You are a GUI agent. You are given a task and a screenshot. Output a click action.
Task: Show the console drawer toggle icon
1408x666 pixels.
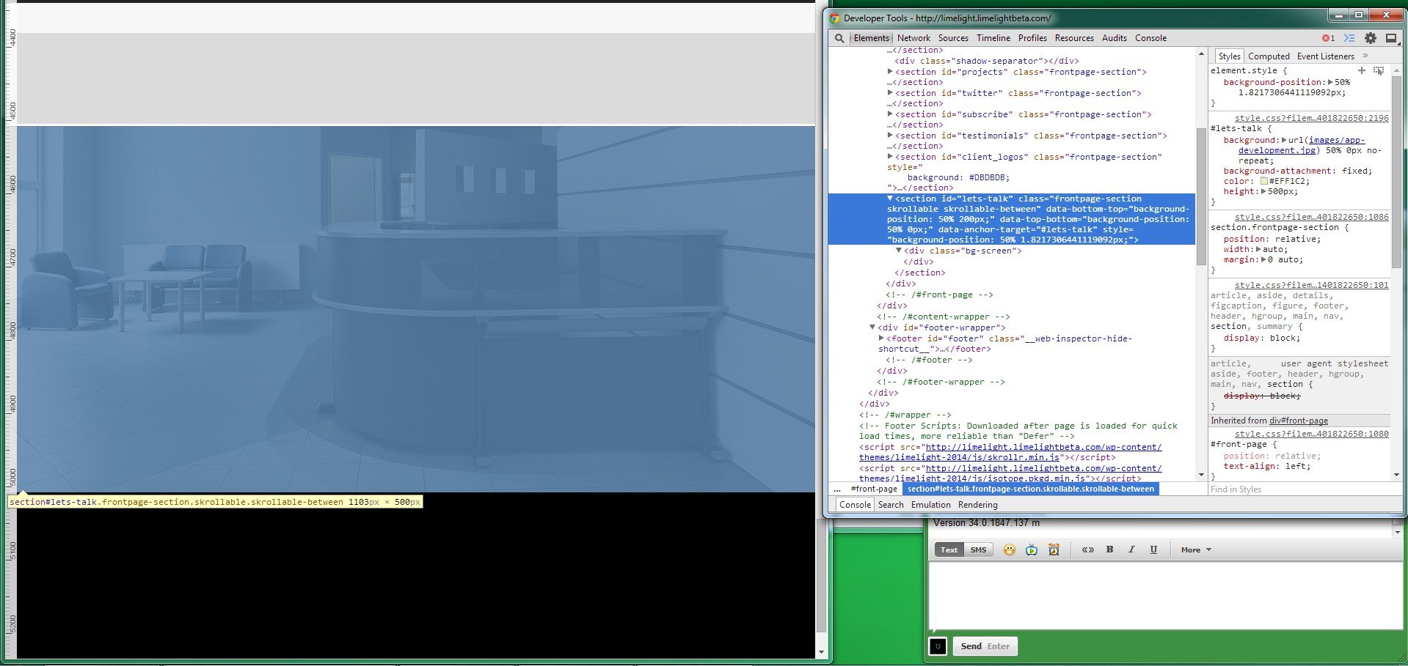click(x=1349, y=38)
